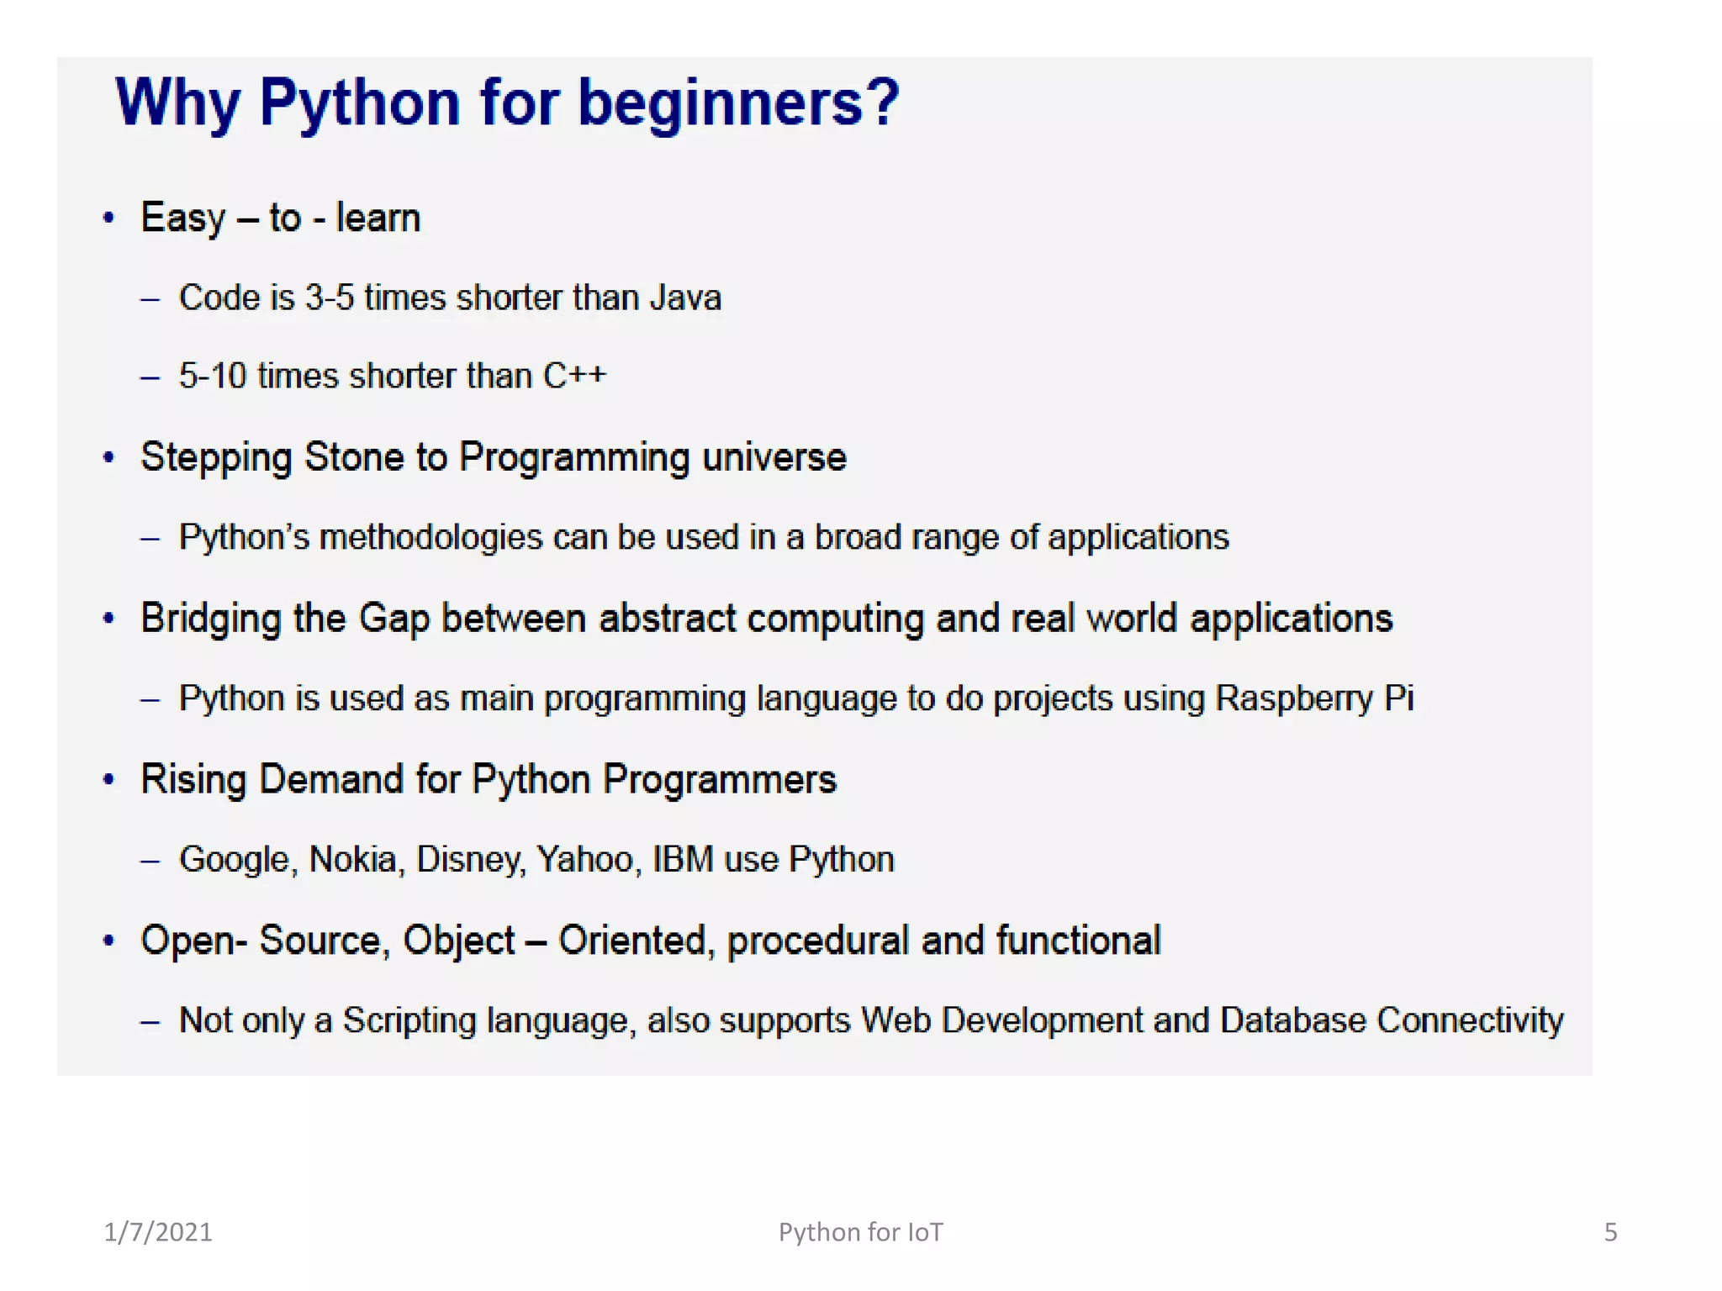The height and width of the screenshot is (1291, 1722).
Task: Click 'Web Development' in the last sub-bullet
Action: pyautogui.click(x=1001, y=1020)
